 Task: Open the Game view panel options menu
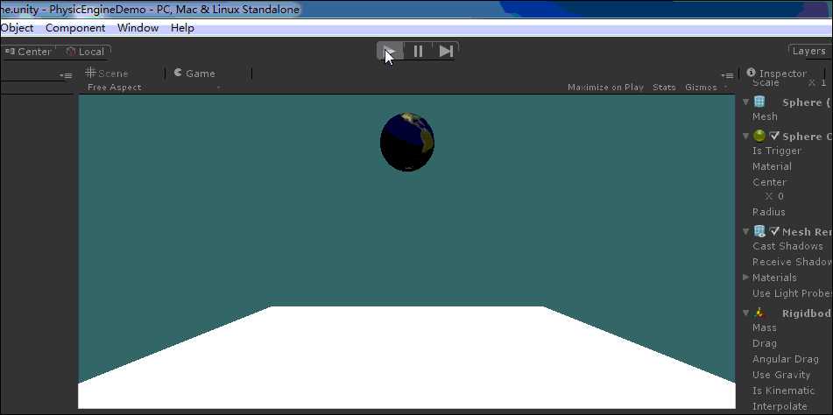click(x=727, y=75)
